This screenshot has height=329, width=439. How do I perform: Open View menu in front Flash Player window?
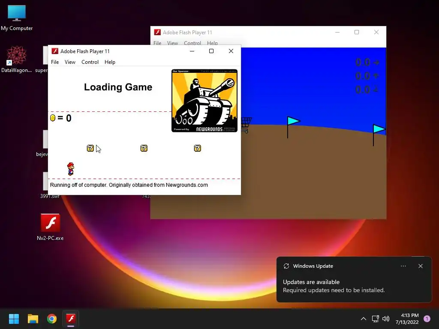pyautogui.click(x=70, y=62)
